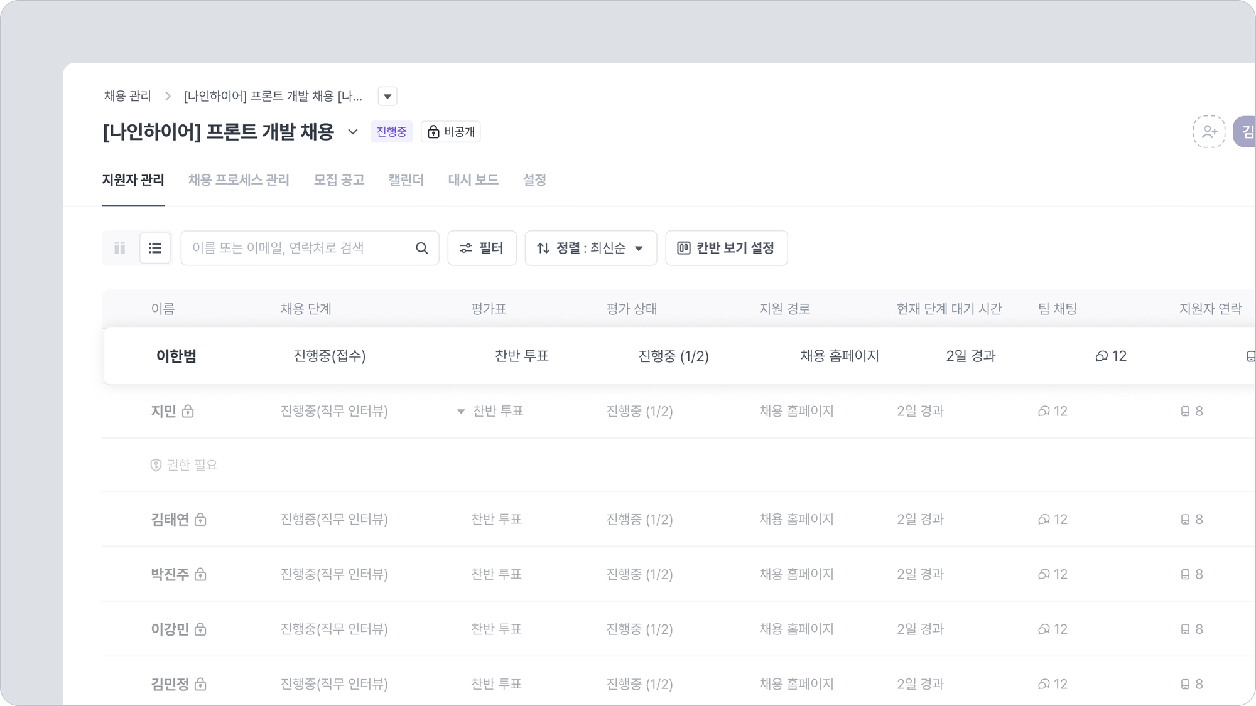
Task: Click contact icon in 지민 row
Action: [x=1185, y=411]
